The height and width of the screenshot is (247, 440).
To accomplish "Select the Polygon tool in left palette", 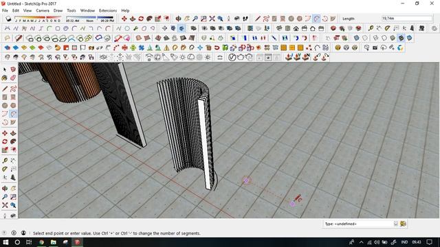I will pyautogui.click(x=13, y=106).
